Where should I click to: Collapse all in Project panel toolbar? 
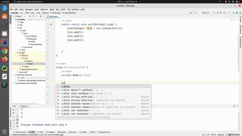point(37,16)
